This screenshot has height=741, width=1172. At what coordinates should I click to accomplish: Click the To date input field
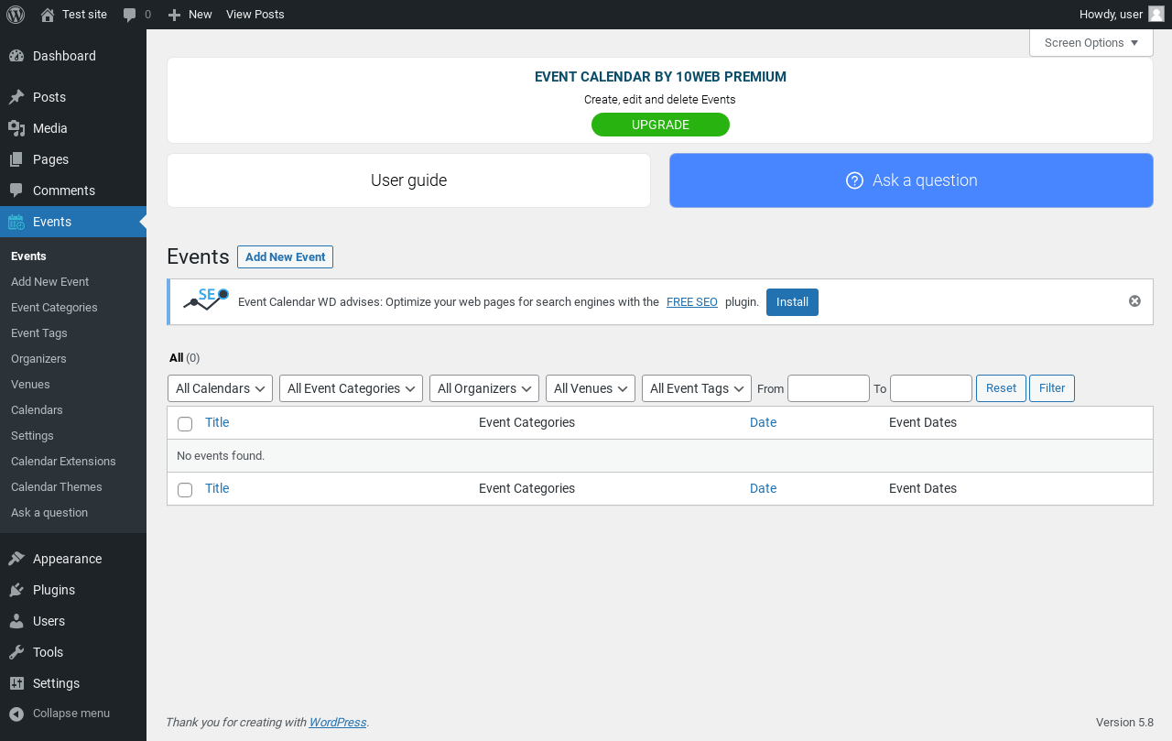pyautogui.click(x=931, y=388)
